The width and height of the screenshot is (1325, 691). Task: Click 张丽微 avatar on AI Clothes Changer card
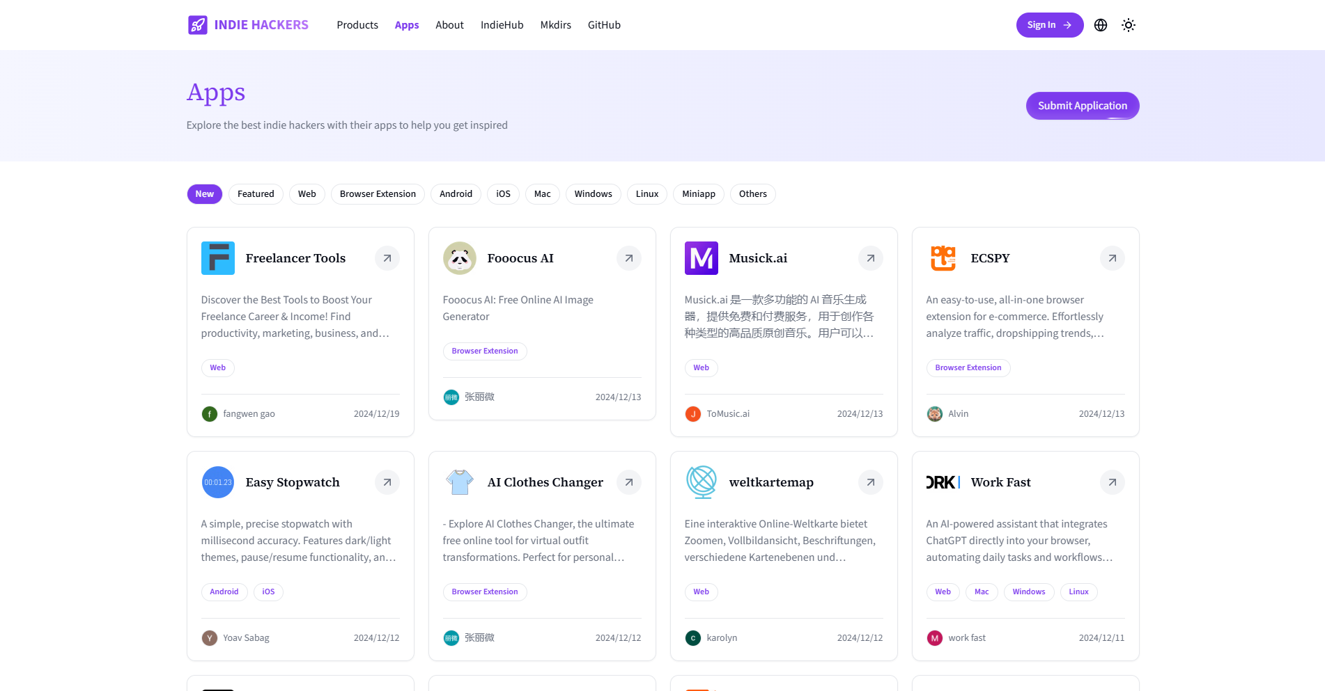point(451,638)
